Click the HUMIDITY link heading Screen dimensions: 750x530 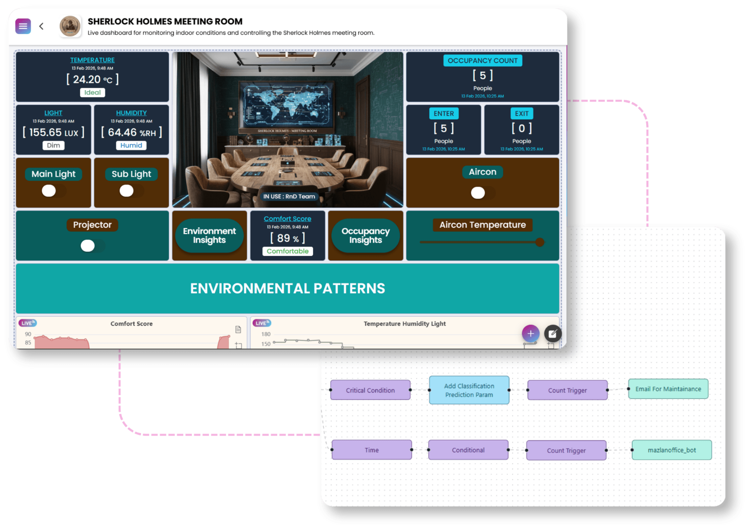(131, 113)
